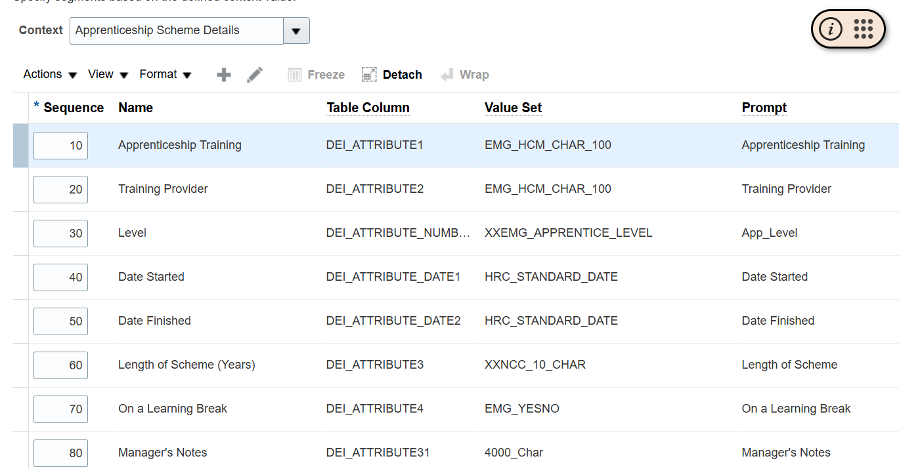Select the Prompt column header
Viewport: 899px width, 469px height.
(x=764, y=107)
